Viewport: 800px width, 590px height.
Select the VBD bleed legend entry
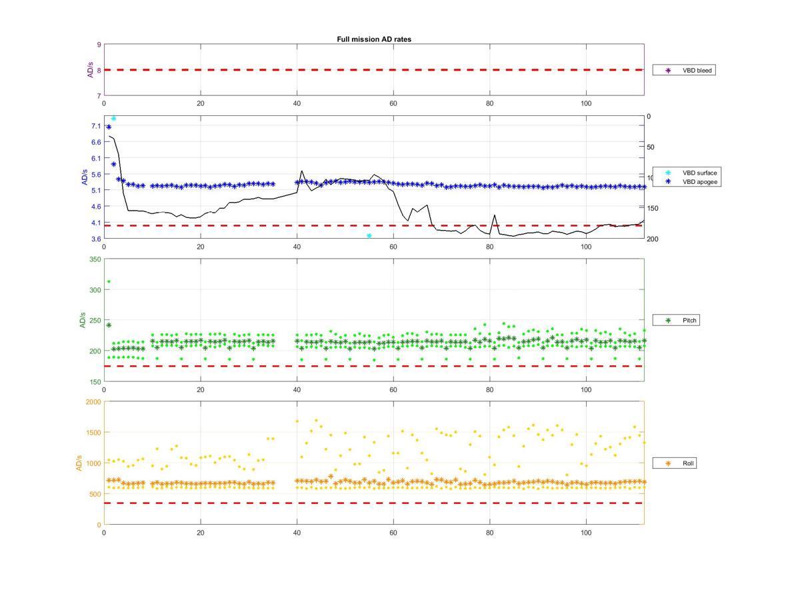point(685,70)
